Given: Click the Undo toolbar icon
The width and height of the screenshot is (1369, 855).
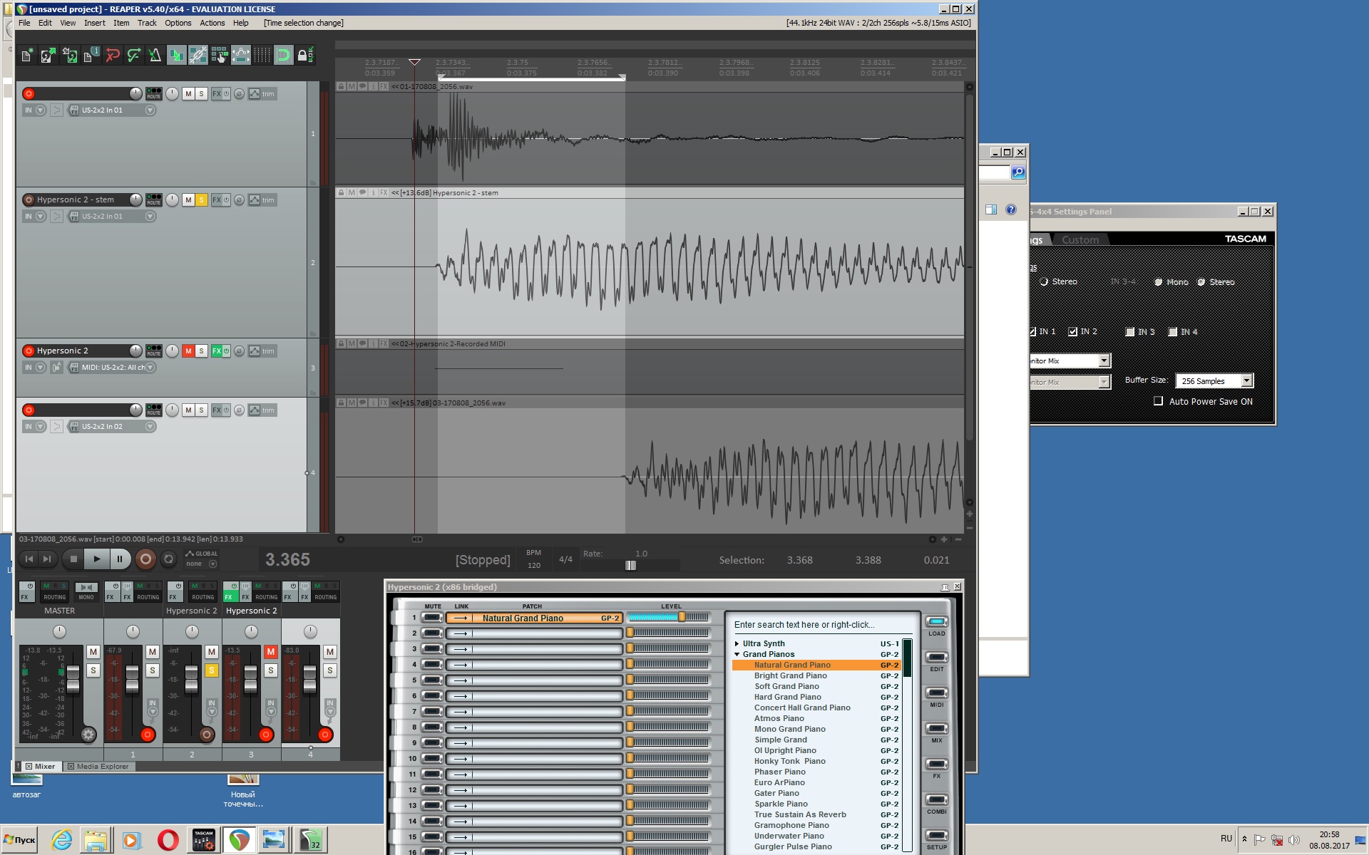Looking at the screenshot, I should click(112, 55).
